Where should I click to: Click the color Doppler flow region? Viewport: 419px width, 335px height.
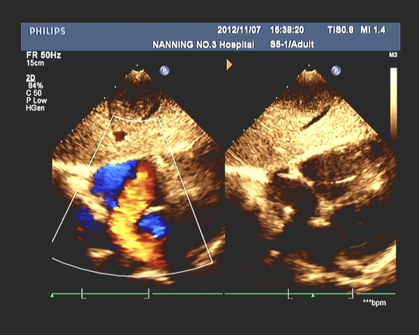(x=133, y=209)
